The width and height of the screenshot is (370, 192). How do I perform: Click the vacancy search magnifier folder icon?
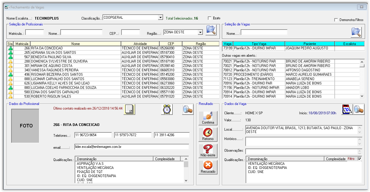coord(356,32)
